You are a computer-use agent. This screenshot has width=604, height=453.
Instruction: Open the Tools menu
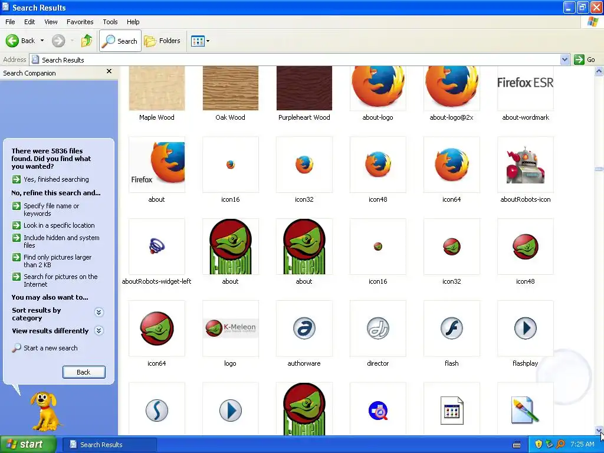(110, 22)
